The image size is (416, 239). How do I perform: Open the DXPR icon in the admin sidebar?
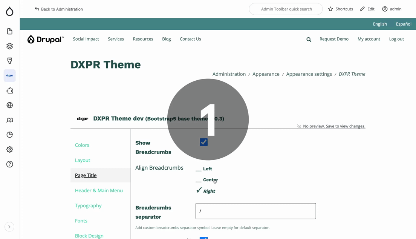click(x=10, y=76)
